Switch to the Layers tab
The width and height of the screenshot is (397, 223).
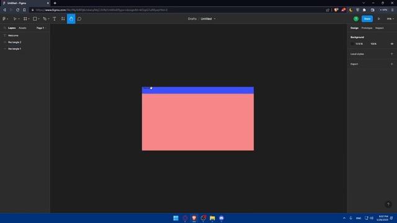[12, 28]
